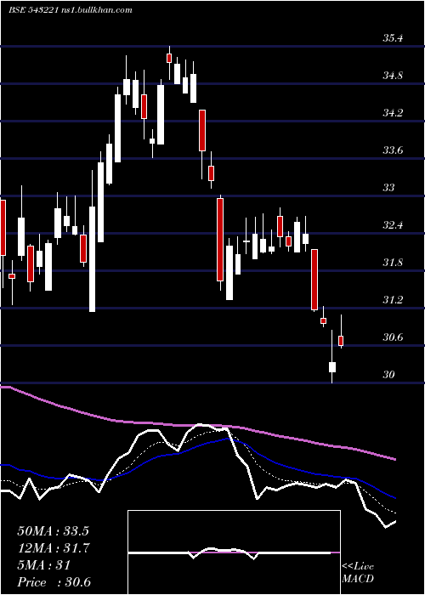This screenshot has width=425, height=595.
Task: Click the 31.8 price axis label
Action: (x=393, y=262)
